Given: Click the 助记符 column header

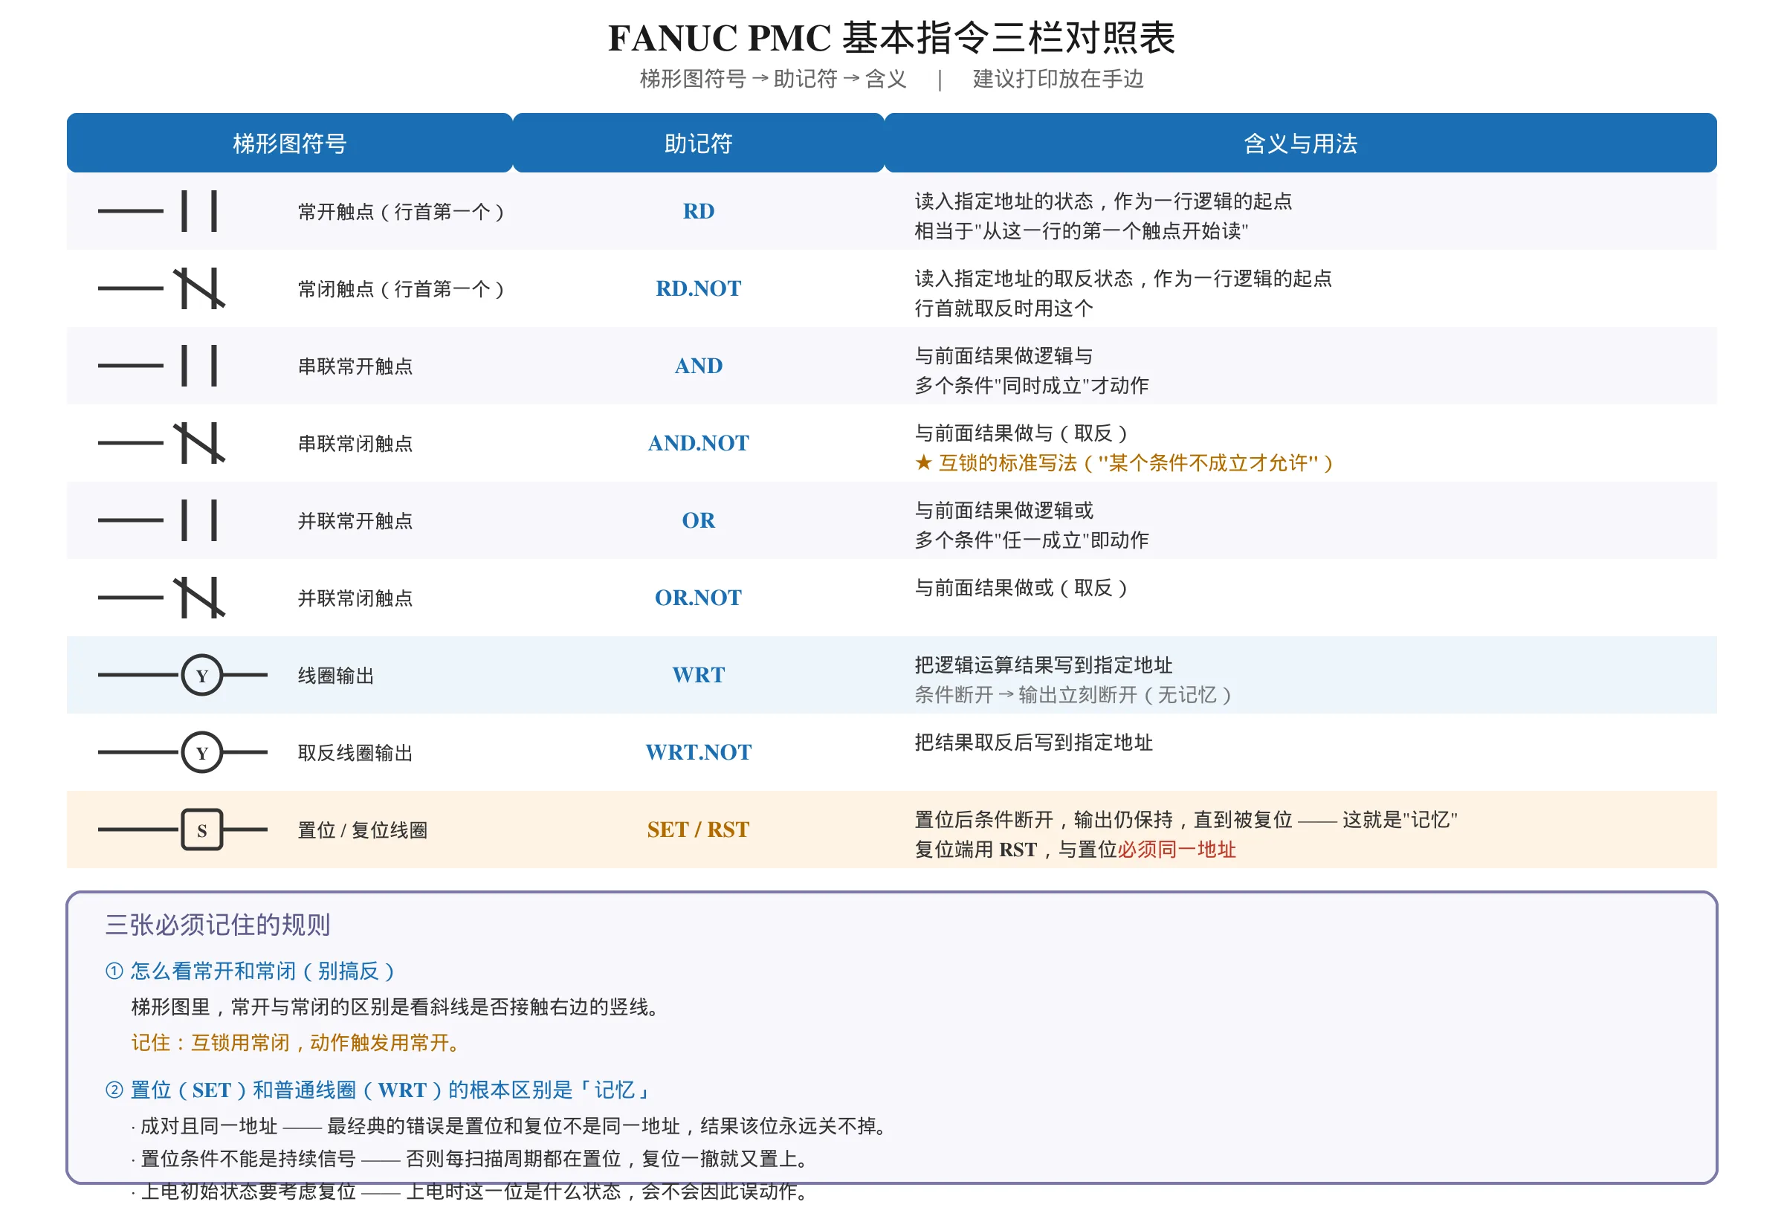Looking at the screenshot, I should (x=699, y=143).
